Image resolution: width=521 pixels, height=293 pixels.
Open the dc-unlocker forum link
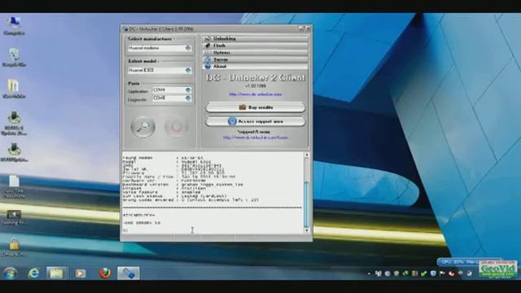pyautogui.click(x=255, y=138)
